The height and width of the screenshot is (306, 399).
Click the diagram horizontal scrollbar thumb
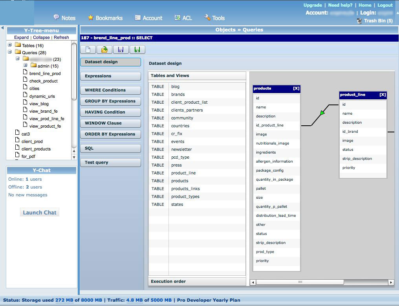pos(300,282)
